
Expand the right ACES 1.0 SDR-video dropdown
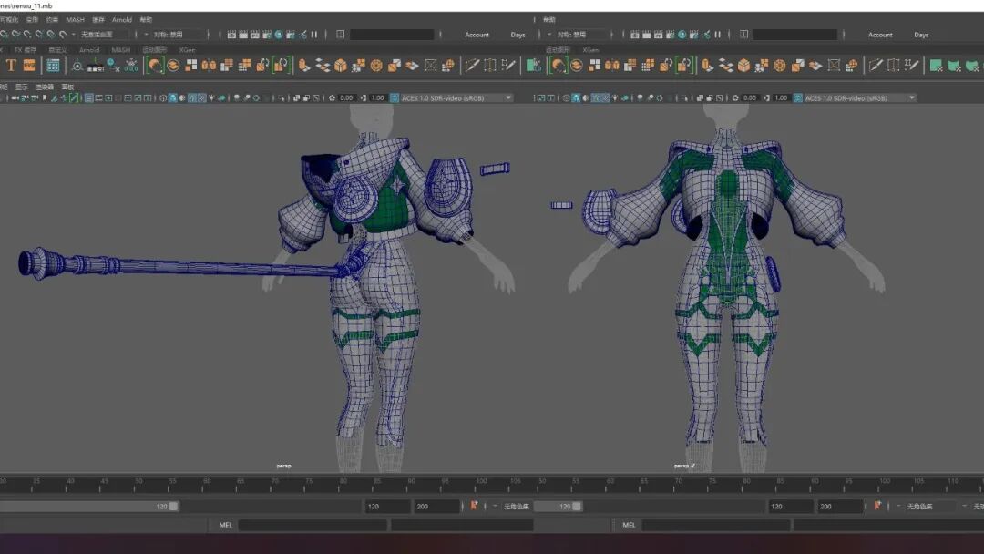(x=858, y=97)
